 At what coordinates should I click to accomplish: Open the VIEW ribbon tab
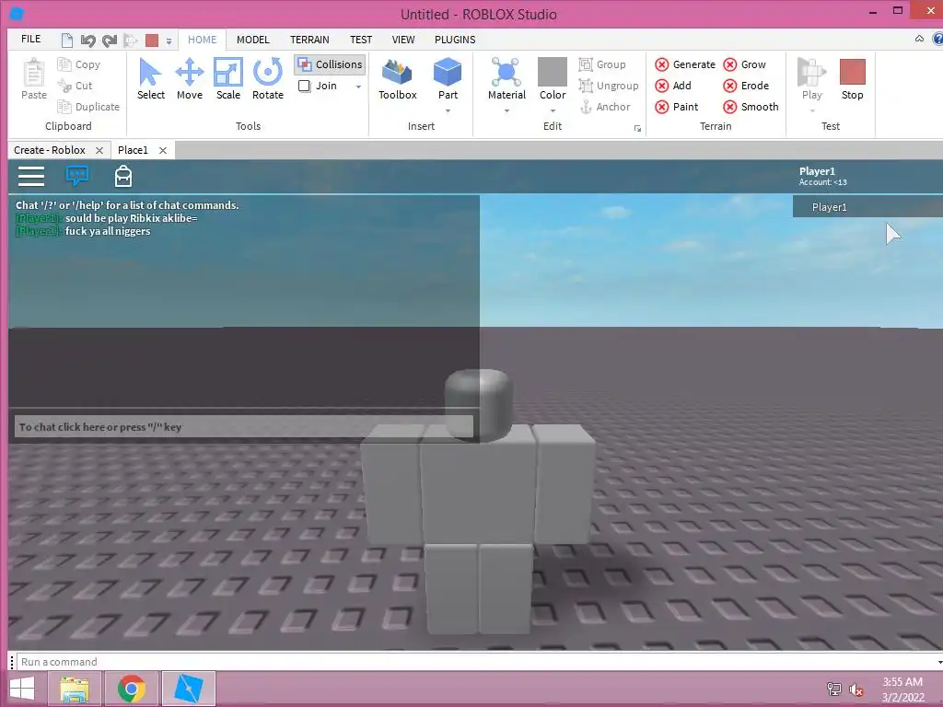[x=403, y=40]
